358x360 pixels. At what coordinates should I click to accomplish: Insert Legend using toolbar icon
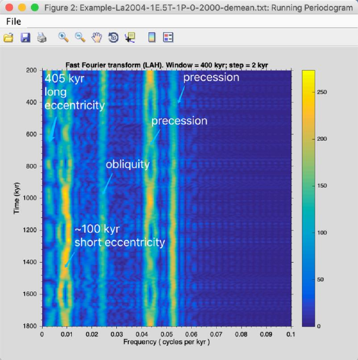pyautogui.click(x=168, y=37)
